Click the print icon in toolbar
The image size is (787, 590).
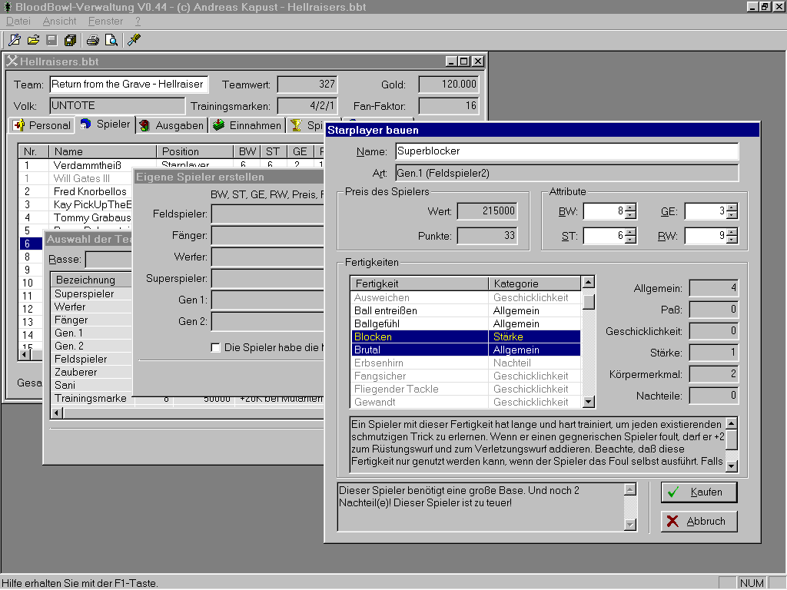[x=93, y=40]
